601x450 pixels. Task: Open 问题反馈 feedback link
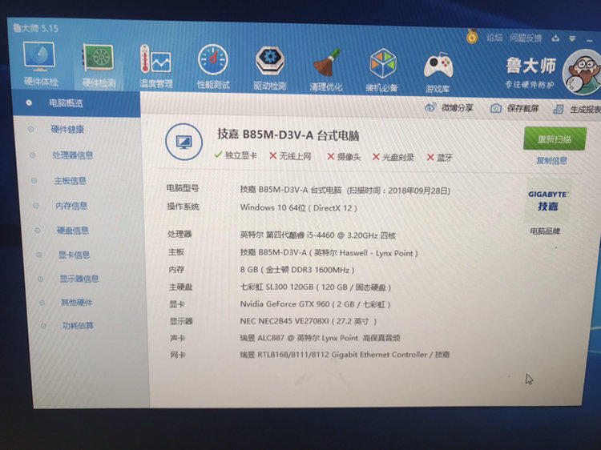[x=526, y=38]
